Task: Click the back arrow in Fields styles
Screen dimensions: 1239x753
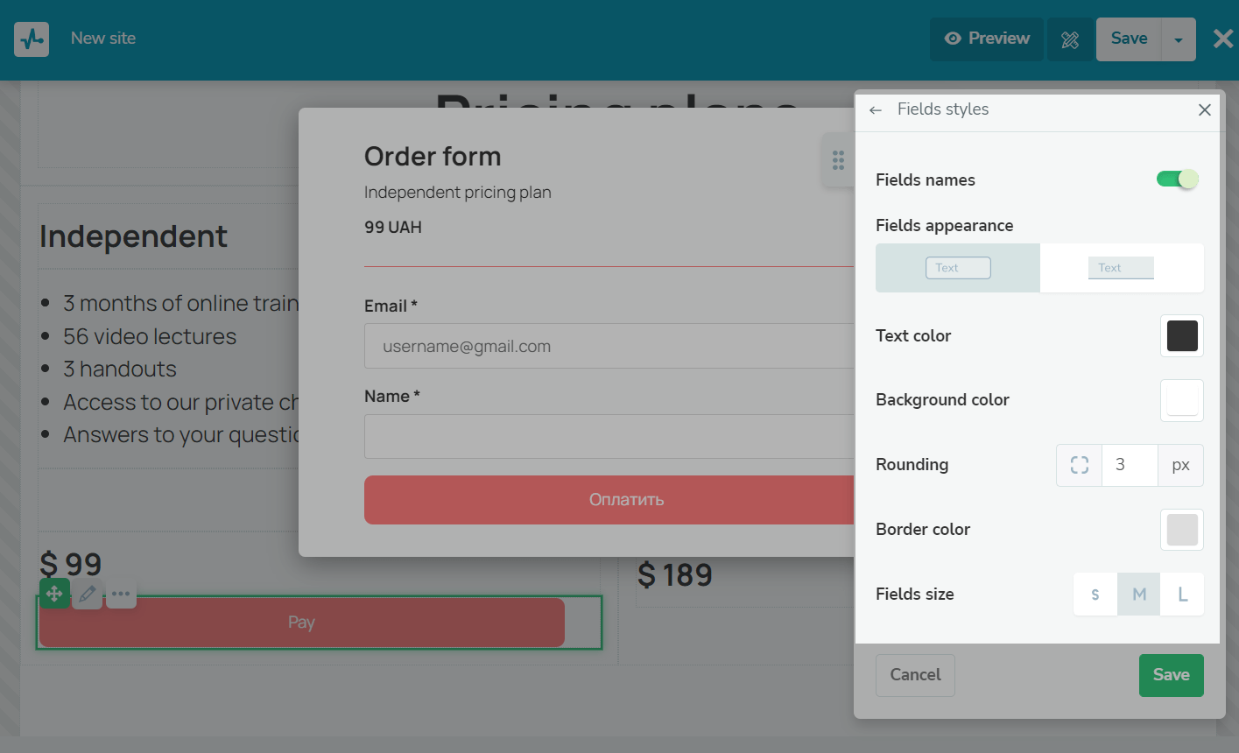Action: coord(876,110)
